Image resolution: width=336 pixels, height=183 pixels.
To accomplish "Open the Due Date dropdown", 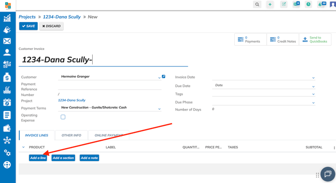I will (x=313, y=86).
